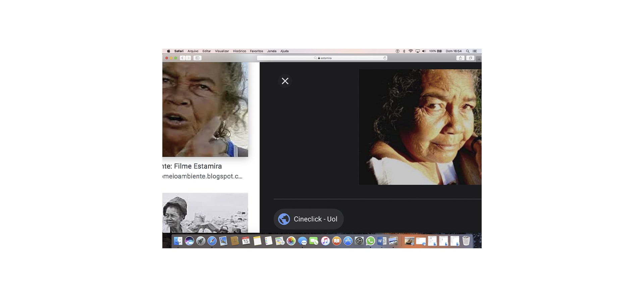This screenshot has height=302, width=644.
Task: Open Contacts book icon in Dock
Action: point(234,241)
